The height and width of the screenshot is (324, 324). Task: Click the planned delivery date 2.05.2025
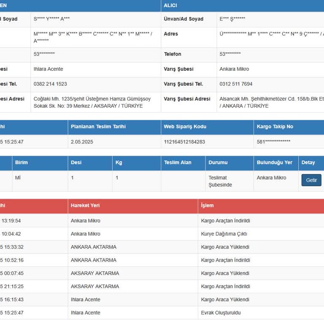[x=82, y=142]
